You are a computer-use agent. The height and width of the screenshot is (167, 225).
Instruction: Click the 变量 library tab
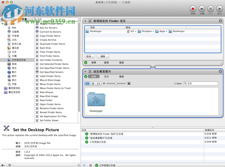24,19
